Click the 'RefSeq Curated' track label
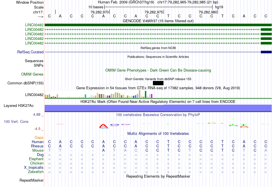This screenshot has height=187, width=272. [x=30, y=52]
